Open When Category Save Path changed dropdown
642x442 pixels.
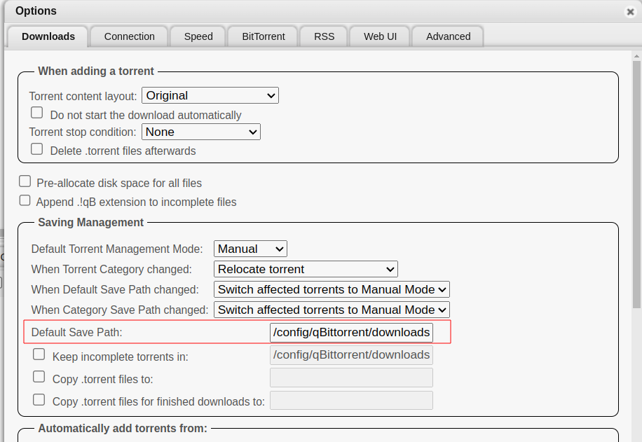(x=332, y=310)
